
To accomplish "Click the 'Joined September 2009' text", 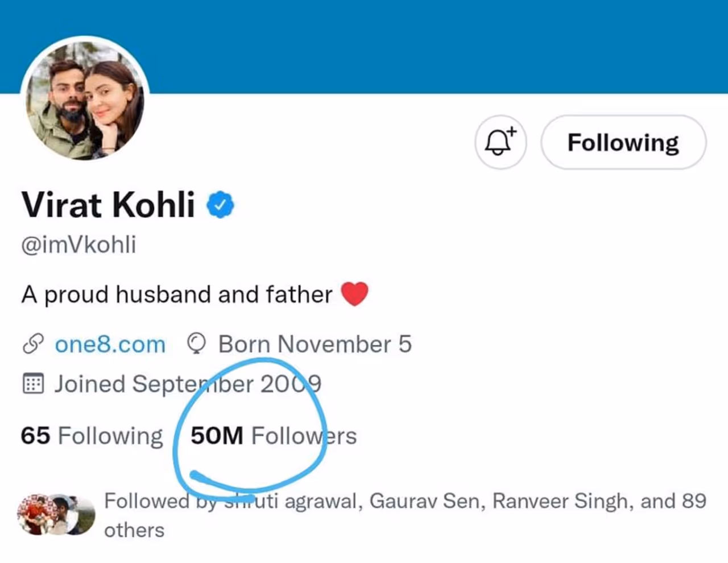I will (x=188, y=384).
